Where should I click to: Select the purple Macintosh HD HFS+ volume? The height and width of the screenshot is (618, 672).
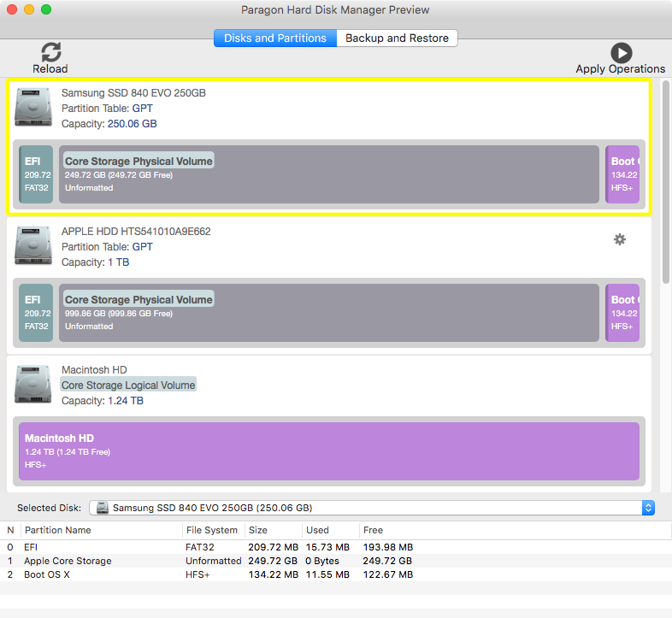pyautogui.click(x=329, y=451)
